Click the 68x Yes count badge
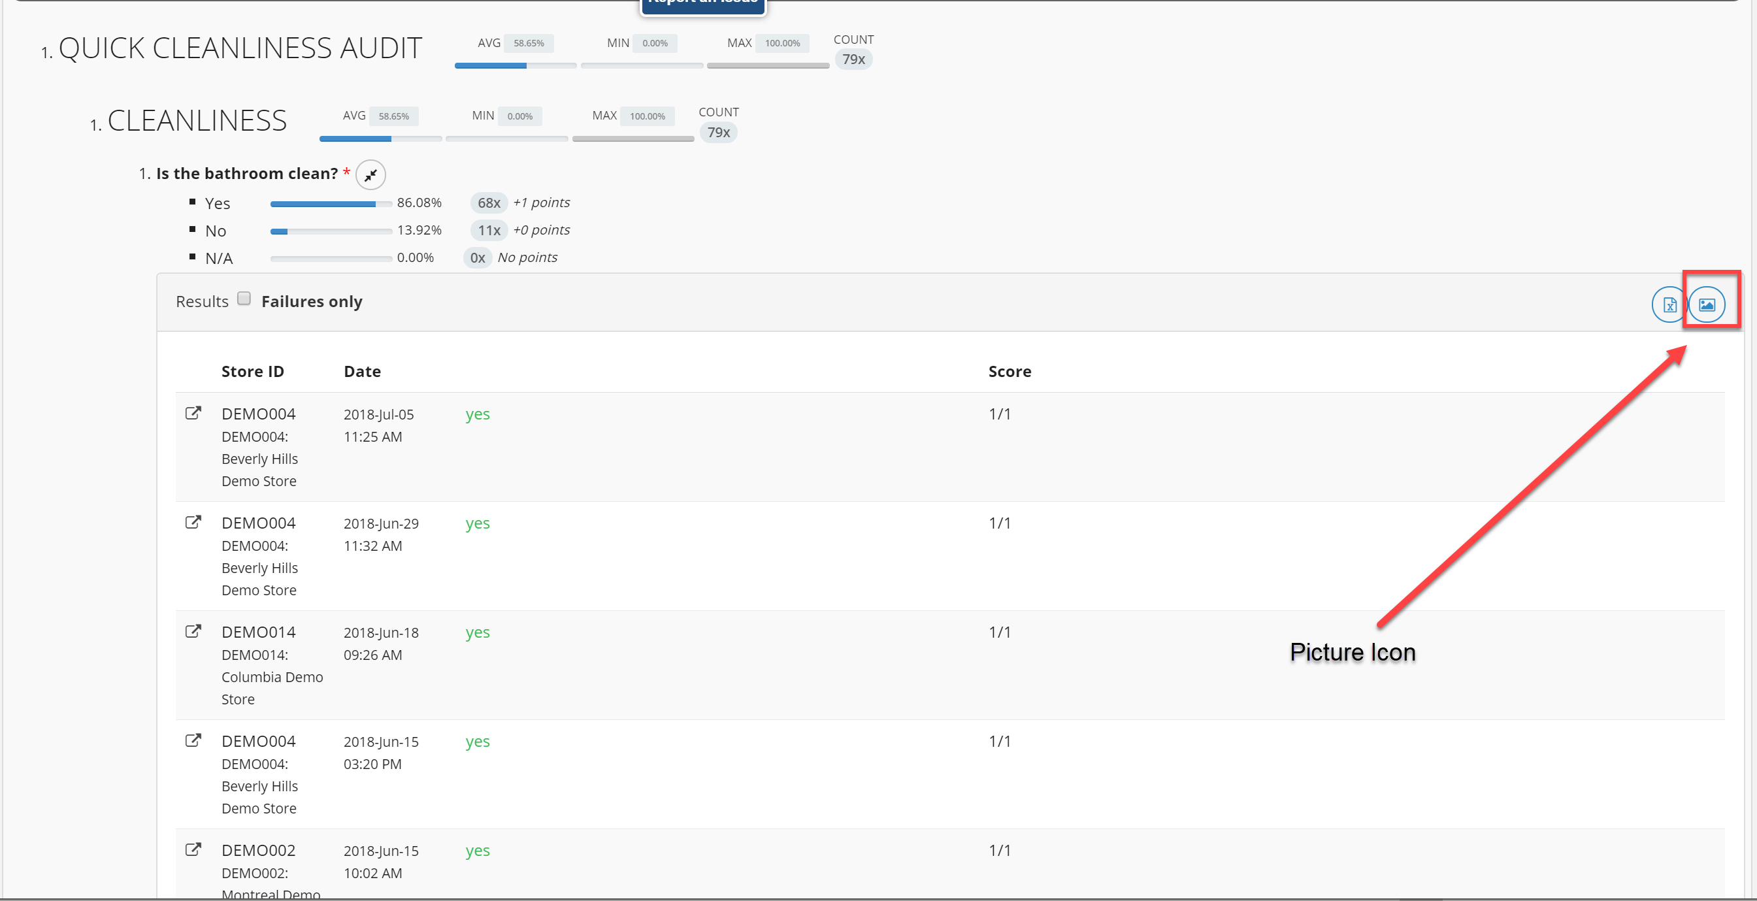1757x901 pixels. [x=488, y=203]
